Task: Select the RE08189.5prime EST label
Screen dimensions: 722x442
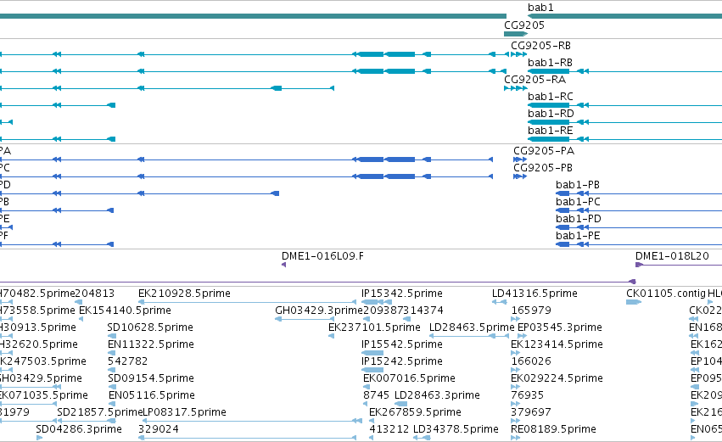Action: pos(553,430)
